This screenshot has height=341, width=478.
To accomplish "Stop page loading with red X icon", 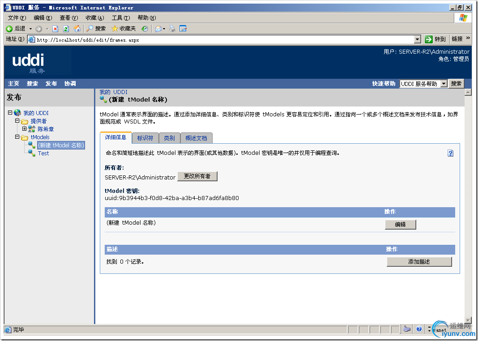I will [55, 29].
